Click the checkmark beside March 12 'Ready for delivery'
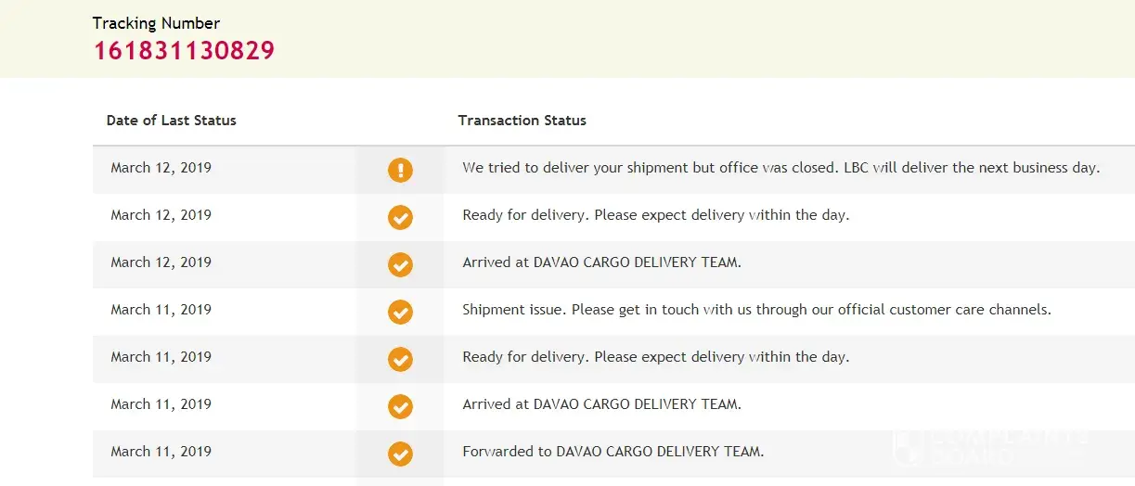Screen dimensions: 1135x486 pos(400,217)
